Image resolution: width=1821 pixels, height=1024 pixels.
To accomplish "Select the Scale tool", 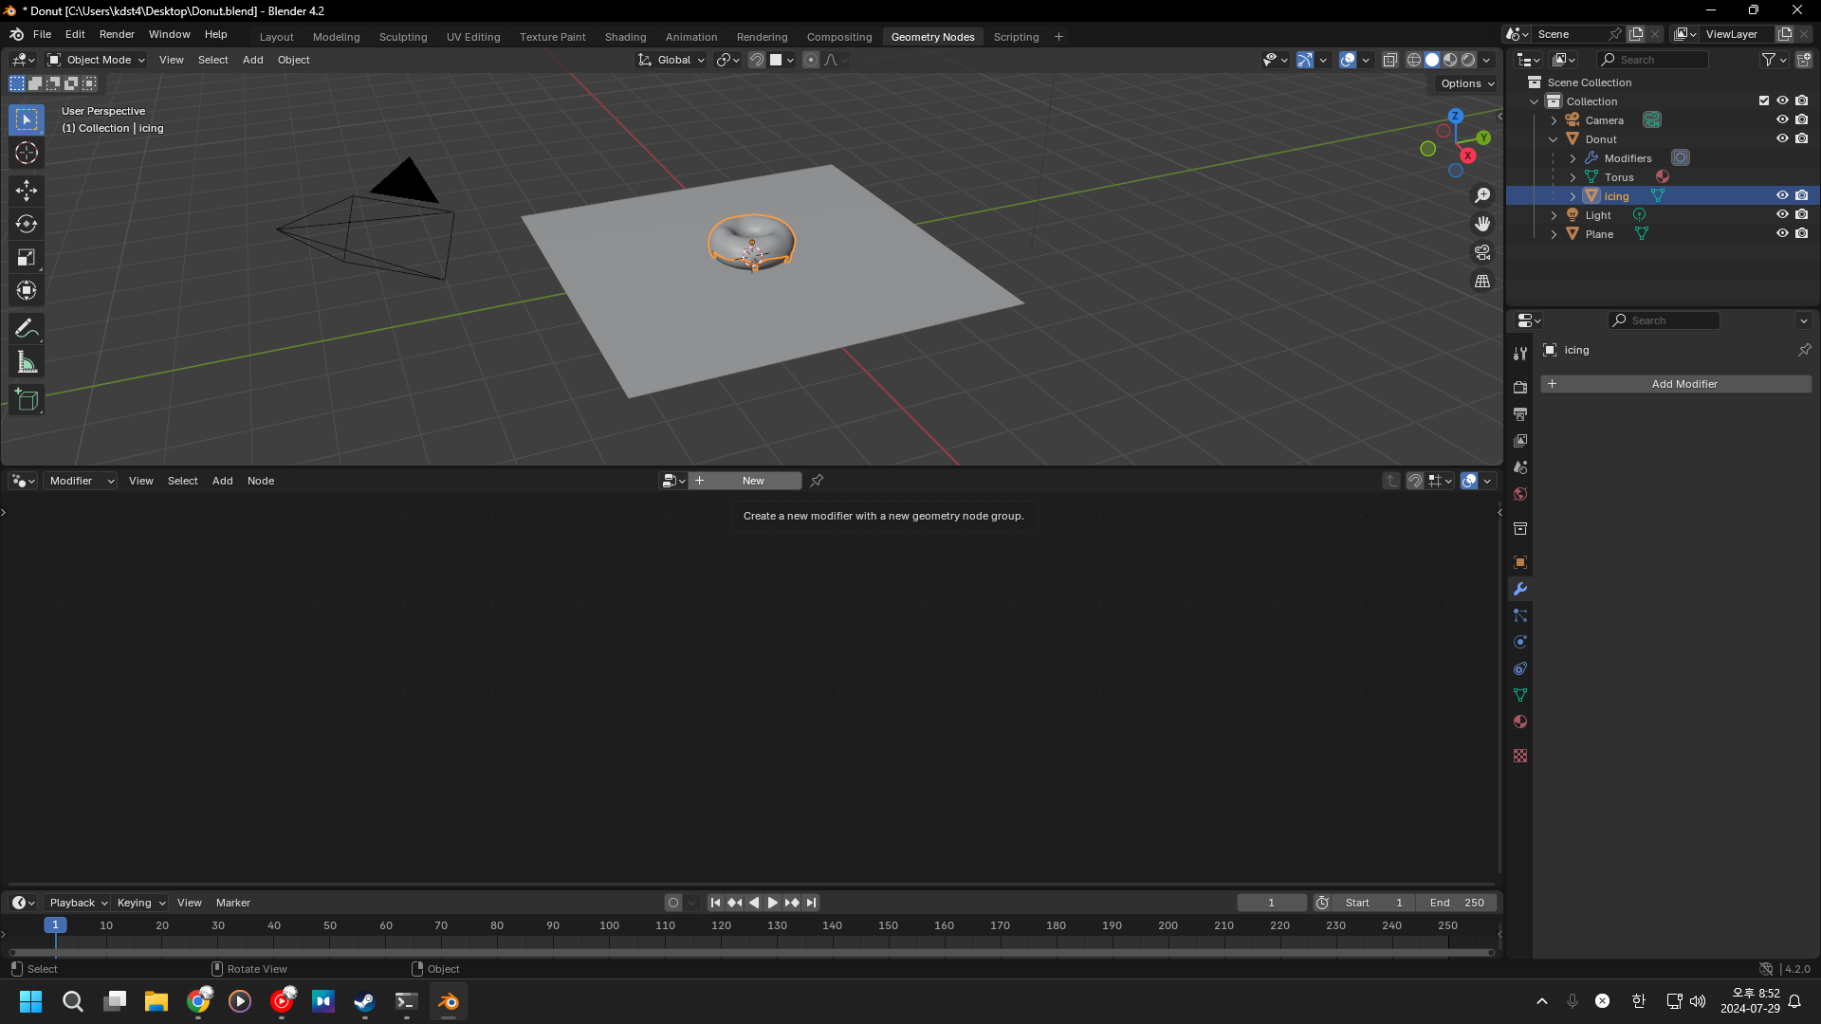I will (x=27, y=258).
